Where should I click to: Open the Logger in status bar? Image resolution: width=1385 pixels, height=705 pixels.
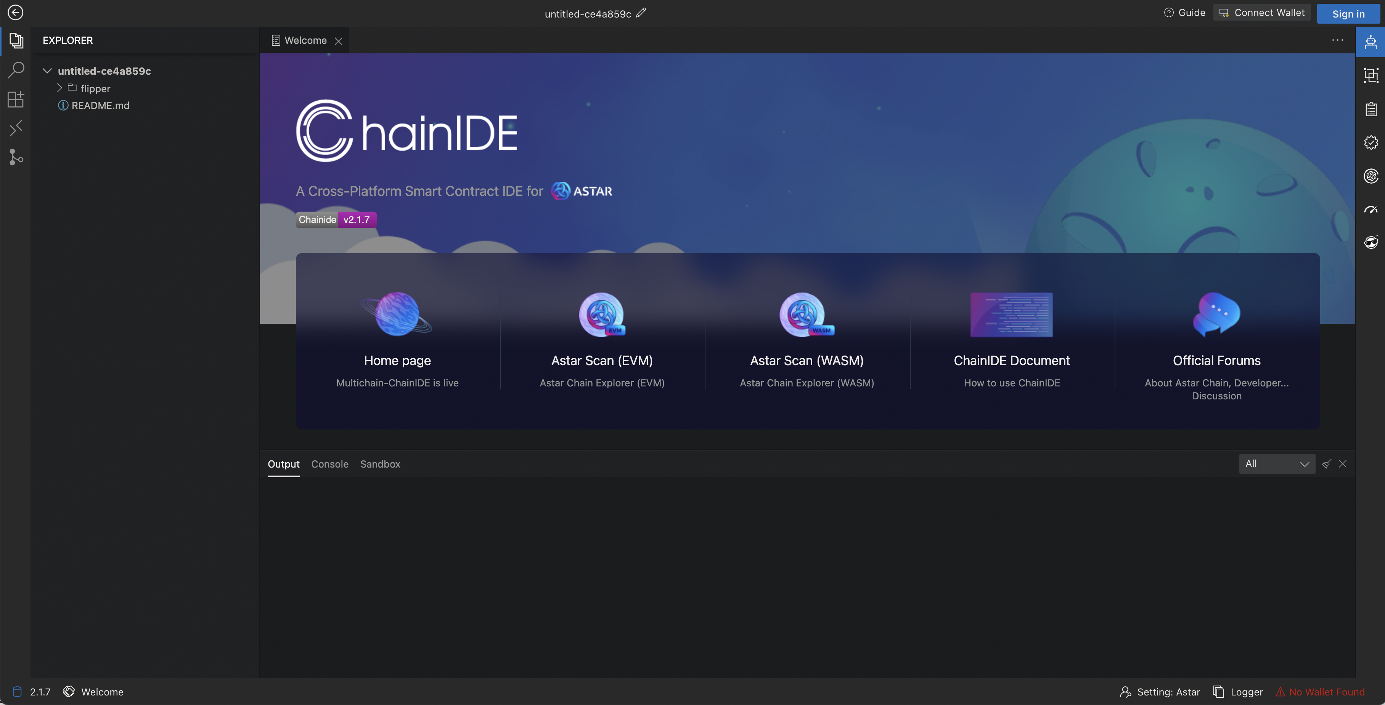tap(1239, 692)
